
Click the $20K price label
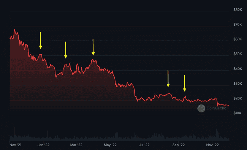pyautogui.click(x=237, y=98)
